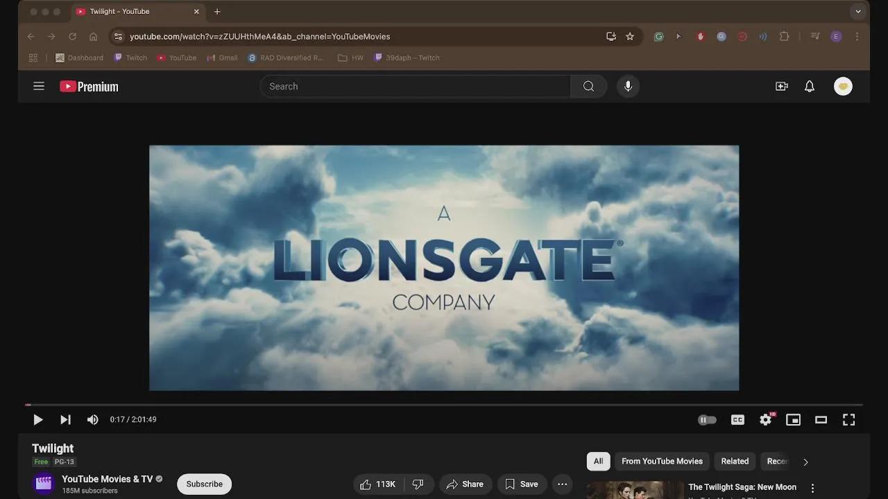Click install/cast icon in address bar
Viewport: 888px width, 499px height.
pos(611,36)
